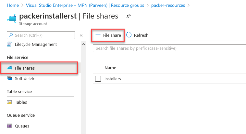Sort by the Name column header

110,68
